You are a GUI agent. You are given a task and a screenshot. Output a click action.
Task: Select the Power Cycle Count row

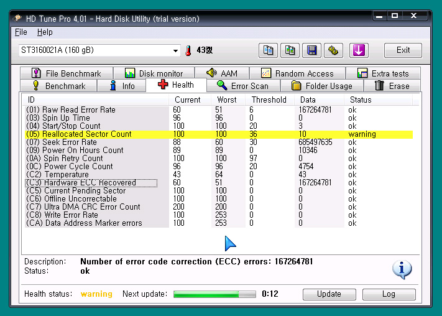click(x=219, y=167)
